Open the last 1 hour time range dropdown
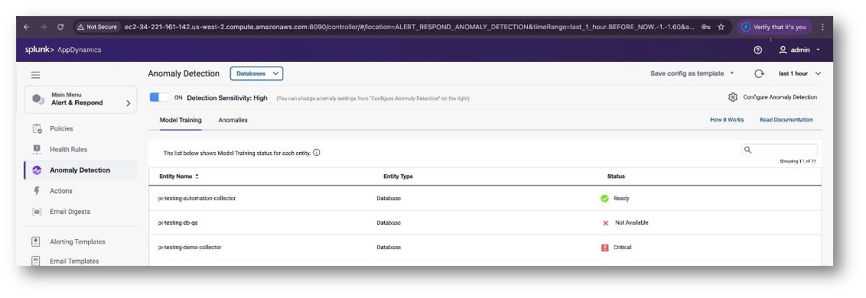The width and height of the screenshot is (866, 298). pos(799,73)
